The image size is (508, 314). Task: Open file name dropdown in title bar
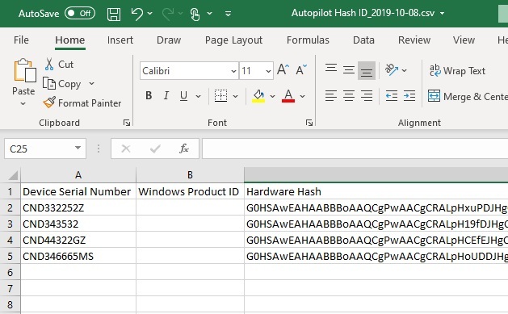point(443,14)
